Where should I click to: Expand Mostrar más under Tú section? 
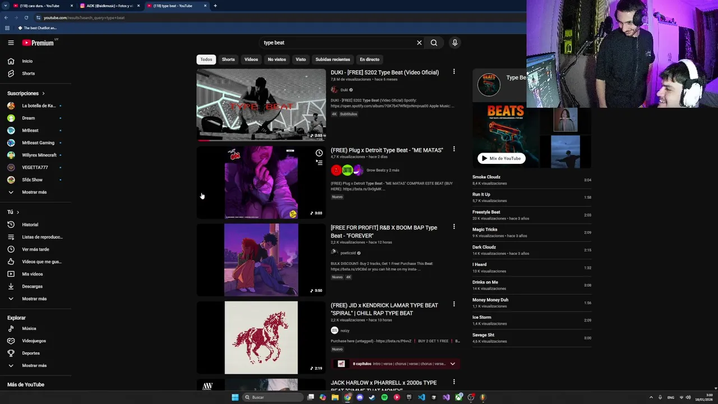coord(35,299)
